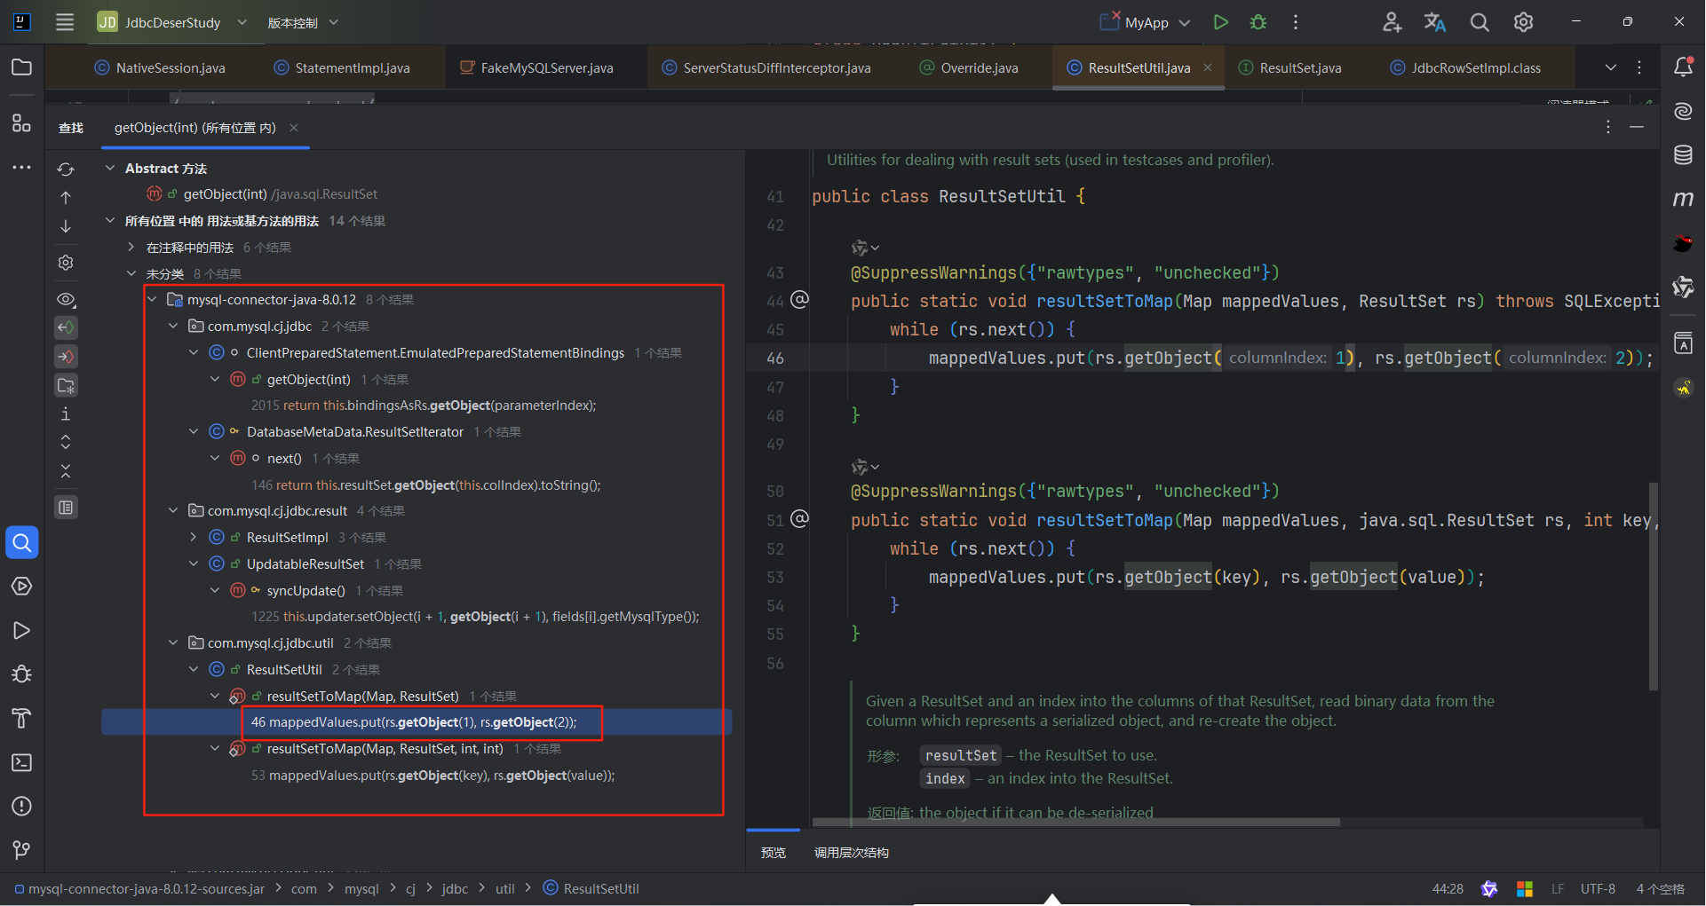
Task: Select line 2015 bindingsAsRs.getObject usage
Action: point(424,406)
